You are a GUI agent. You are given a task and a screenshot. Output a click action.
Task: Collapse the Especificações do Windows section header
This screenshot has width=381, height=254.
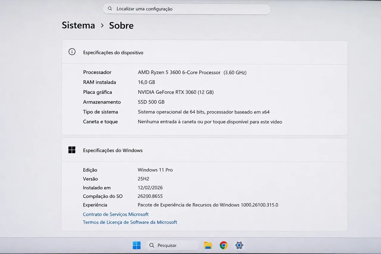click(204, 150)
